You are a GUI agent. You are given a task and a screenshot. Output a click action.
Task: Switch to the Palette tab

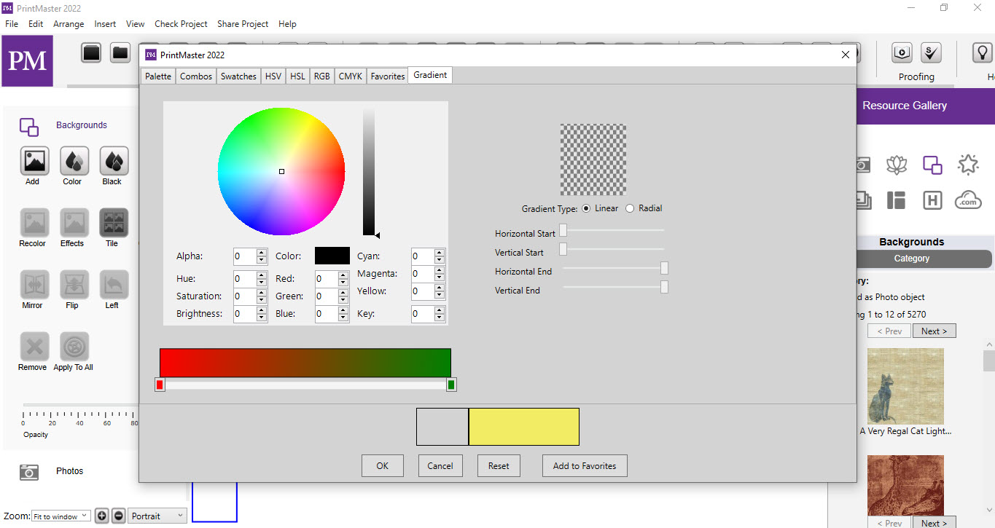click(158, 76)
